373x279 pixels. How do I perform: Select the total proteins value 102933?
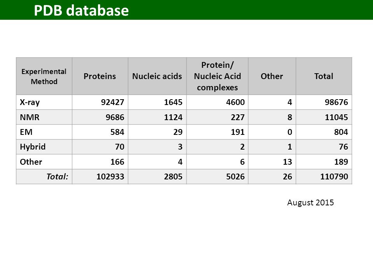coord(110,177)
